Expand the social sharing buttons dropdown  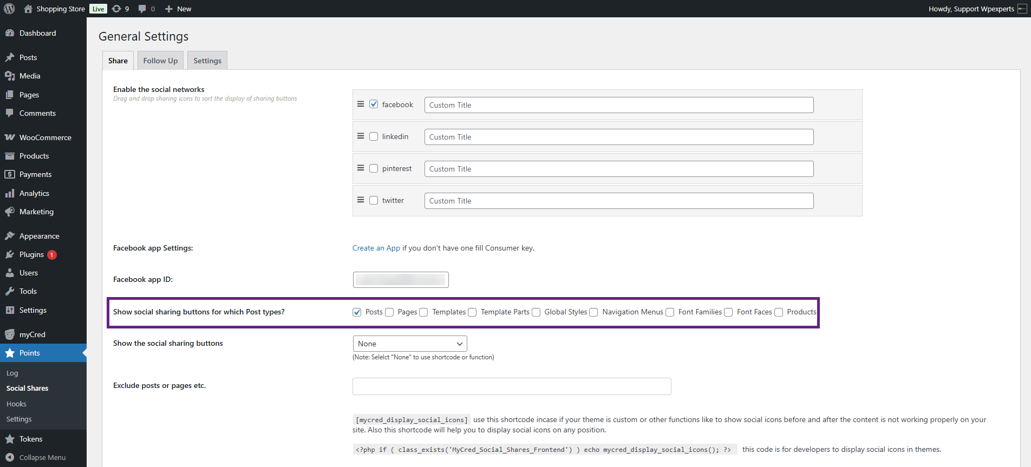pos(409,344)
